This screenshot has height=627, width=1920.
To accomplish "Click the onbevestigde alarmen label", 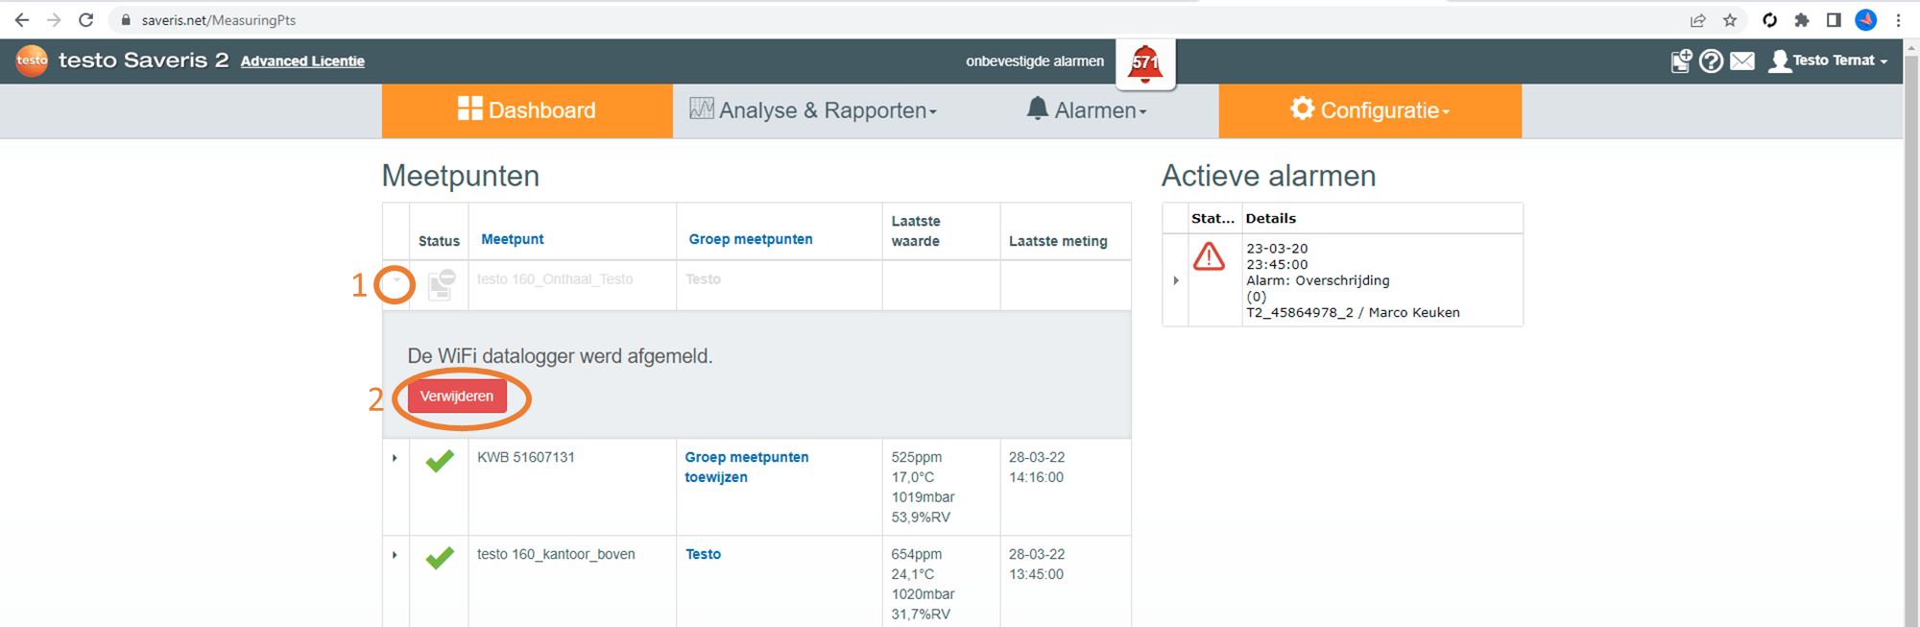I will coord(1035,61).
